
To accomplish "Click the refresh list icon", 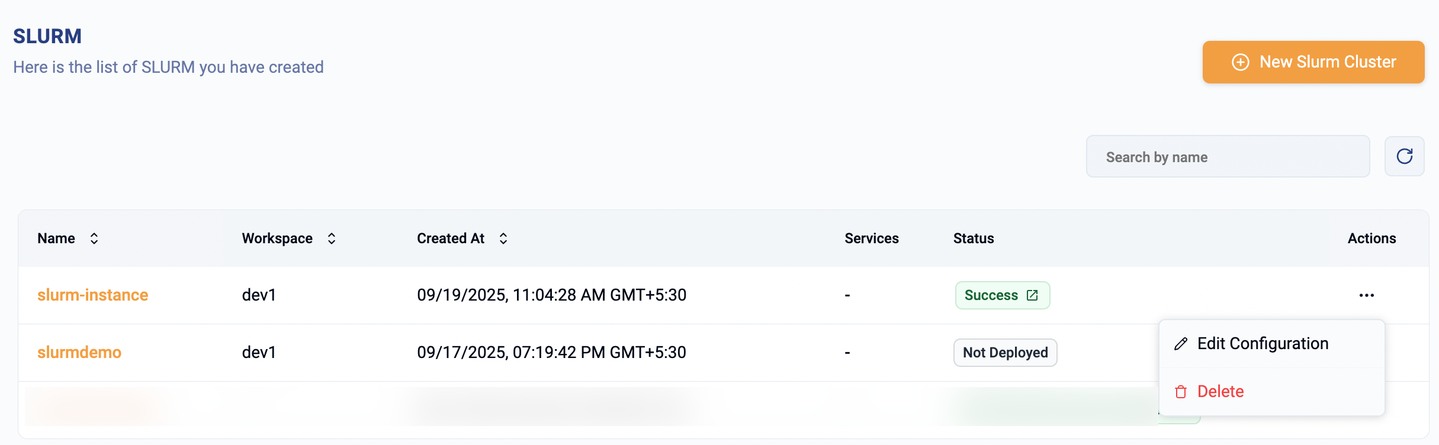I will [1404, 156].
